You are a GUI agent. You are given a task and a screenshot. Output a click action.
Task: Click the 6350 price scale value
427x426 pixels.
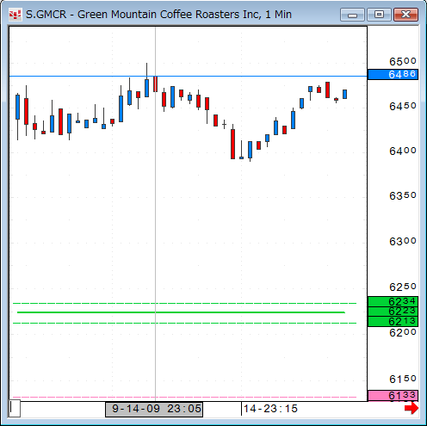pyautogui.click(x=402, y=195)
